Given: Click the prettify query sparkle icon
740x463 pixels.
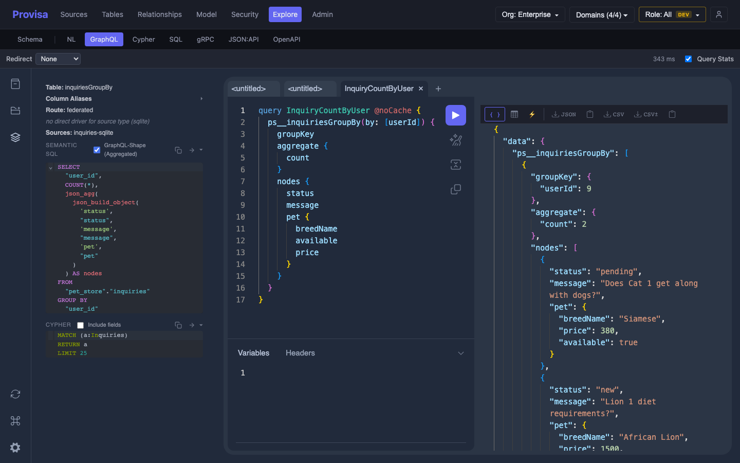Looking at the screenshot, I should click(x=455, y=140).
